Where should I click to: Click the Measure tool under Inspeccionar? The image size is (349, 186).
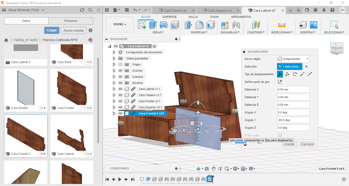tap(282, 25)
